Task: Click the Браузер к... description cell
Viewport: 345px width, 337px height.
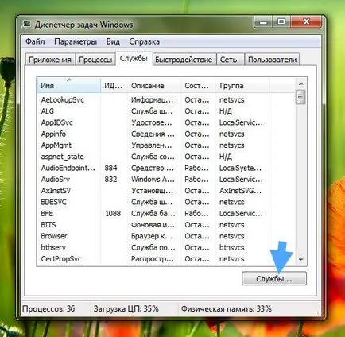Action: click(152, 237)
